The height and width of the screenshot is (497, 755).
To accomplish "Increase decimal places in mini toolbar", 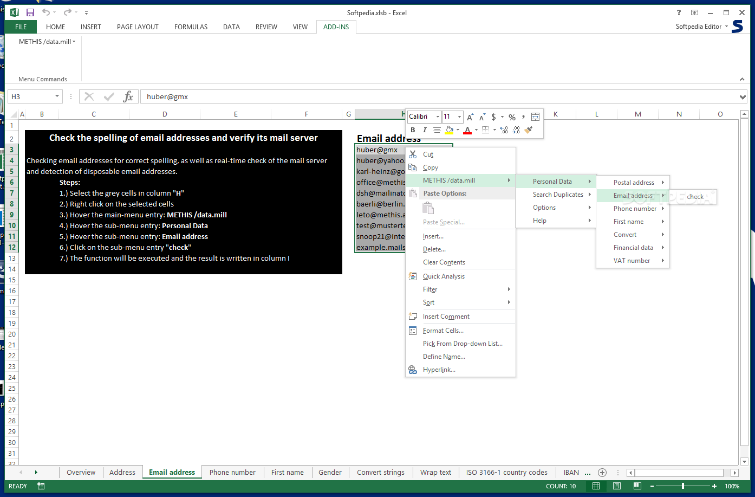I will pyautogui.click(x=504, y=130).
